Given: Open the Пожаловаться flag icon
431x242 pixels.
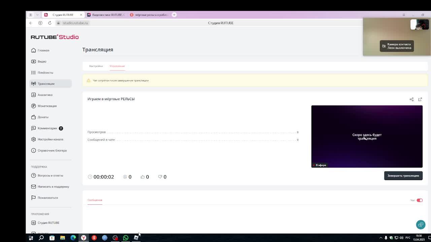Looking at the screenshot, I should (33, 198).
